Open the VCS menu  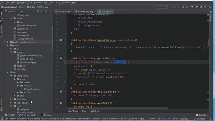tap(58, 2)
